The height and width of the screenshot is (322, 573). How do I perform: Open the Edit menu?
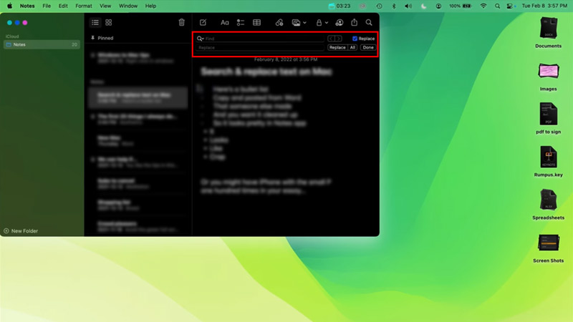coord(63,6)
